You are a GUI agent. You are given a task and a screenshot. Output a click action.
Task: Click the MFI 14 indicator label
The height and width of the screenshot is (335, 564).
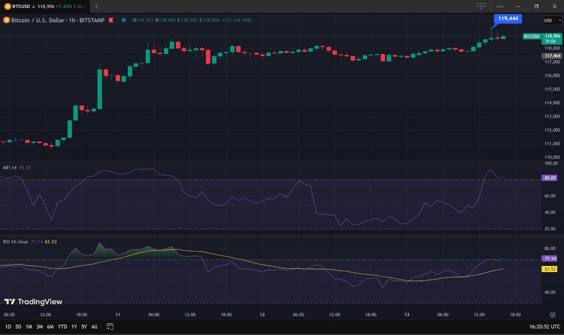coord(10,167)
